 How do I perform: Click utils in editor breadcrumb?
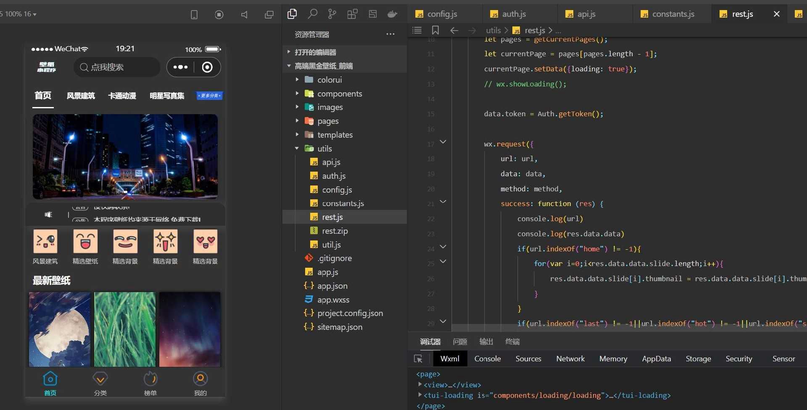click(493, 30)
